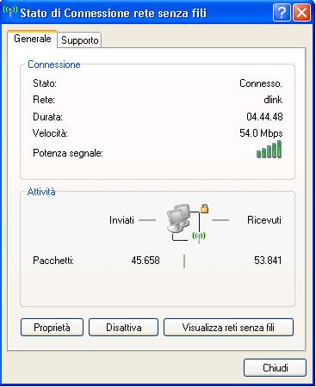Click the 04.44.48 duration value
This screenshot has height=387, width=316.
(264, 117)
